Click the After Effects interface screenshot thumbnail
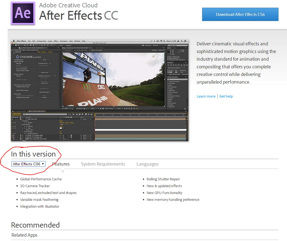This screenshot has height=241, width=287. 100,90
